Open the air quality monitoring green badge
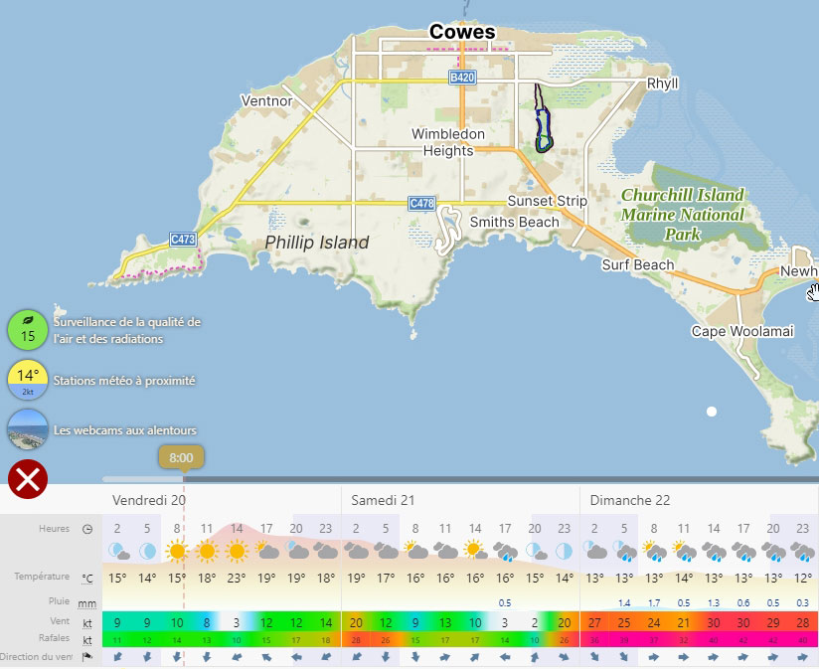Viewport: 819px width, 669px height. tap(28, 330)
